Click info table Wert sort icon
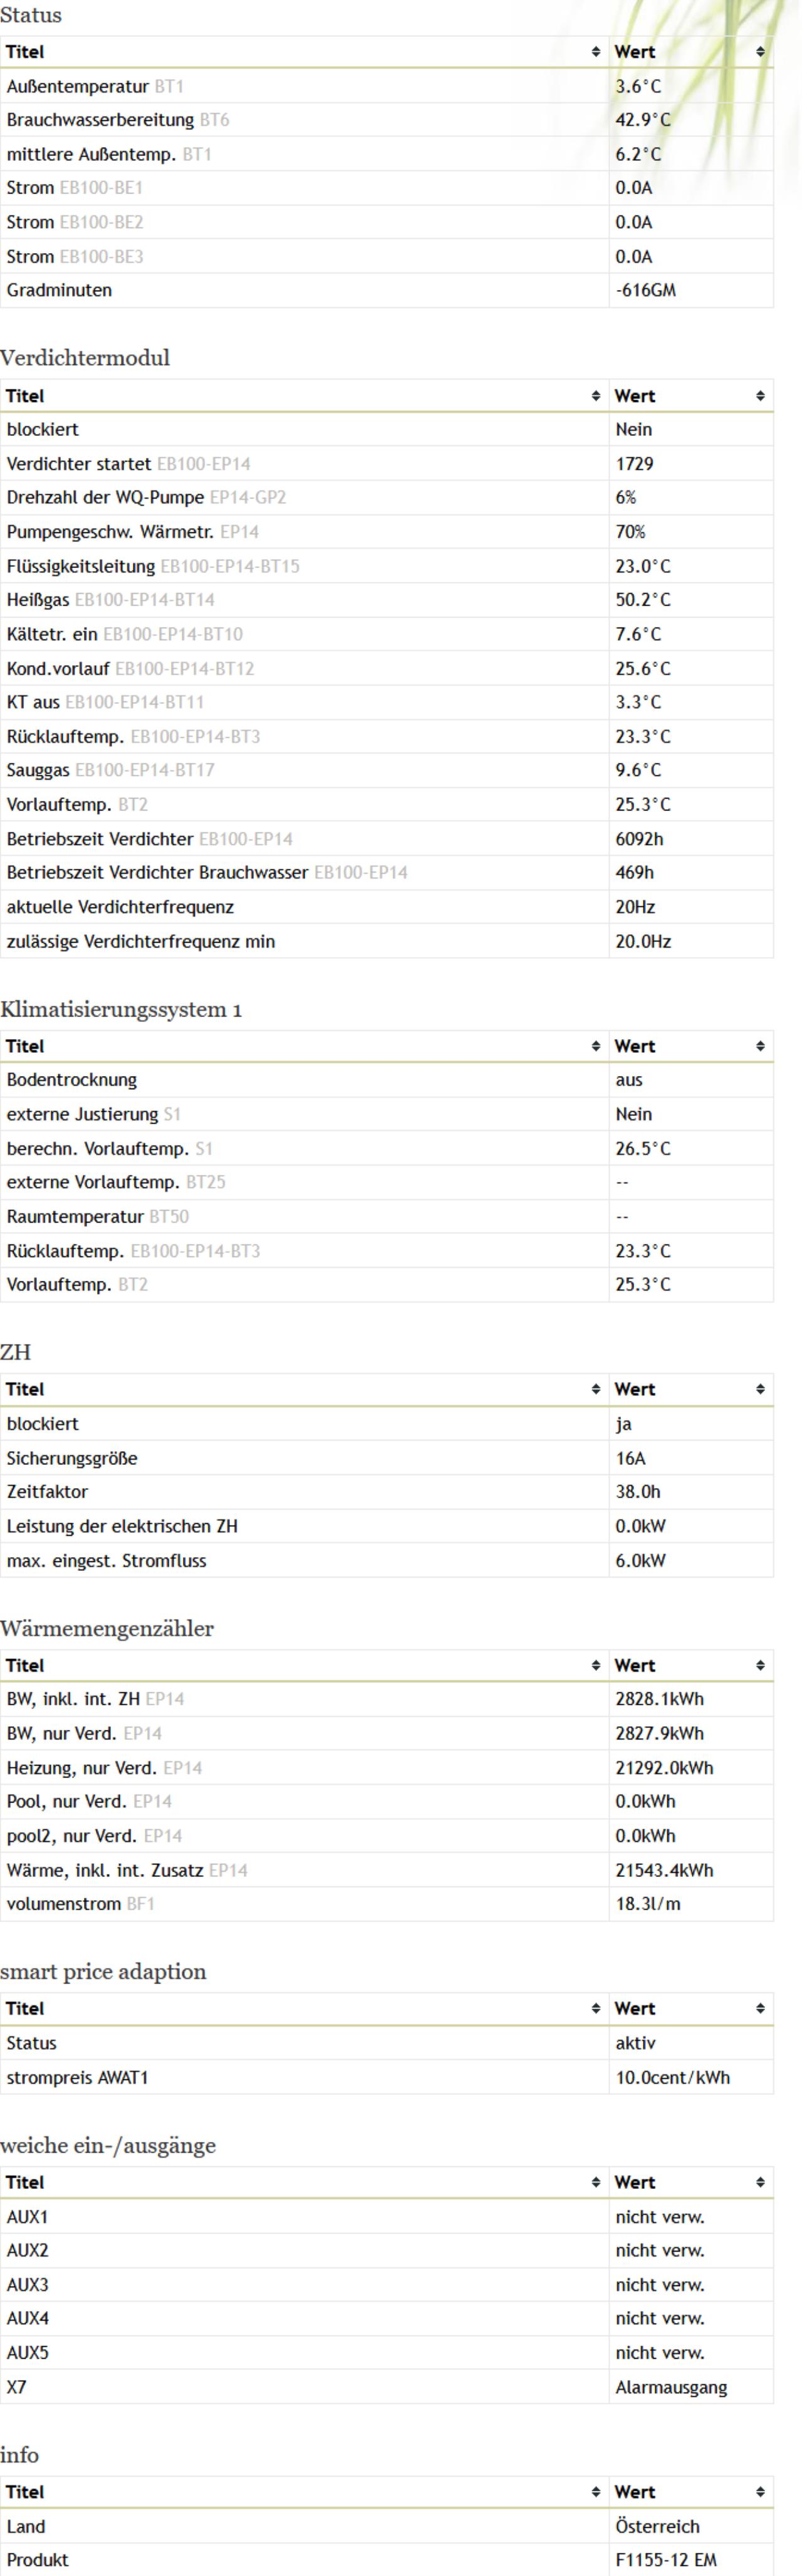Image resolution: width=802 pixels, height=2576 pixels. pos(761,2492)
